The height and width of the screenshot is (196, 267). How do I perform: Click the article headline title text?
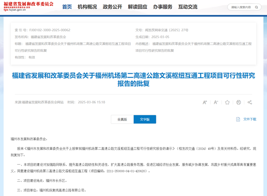coord(133,79)
